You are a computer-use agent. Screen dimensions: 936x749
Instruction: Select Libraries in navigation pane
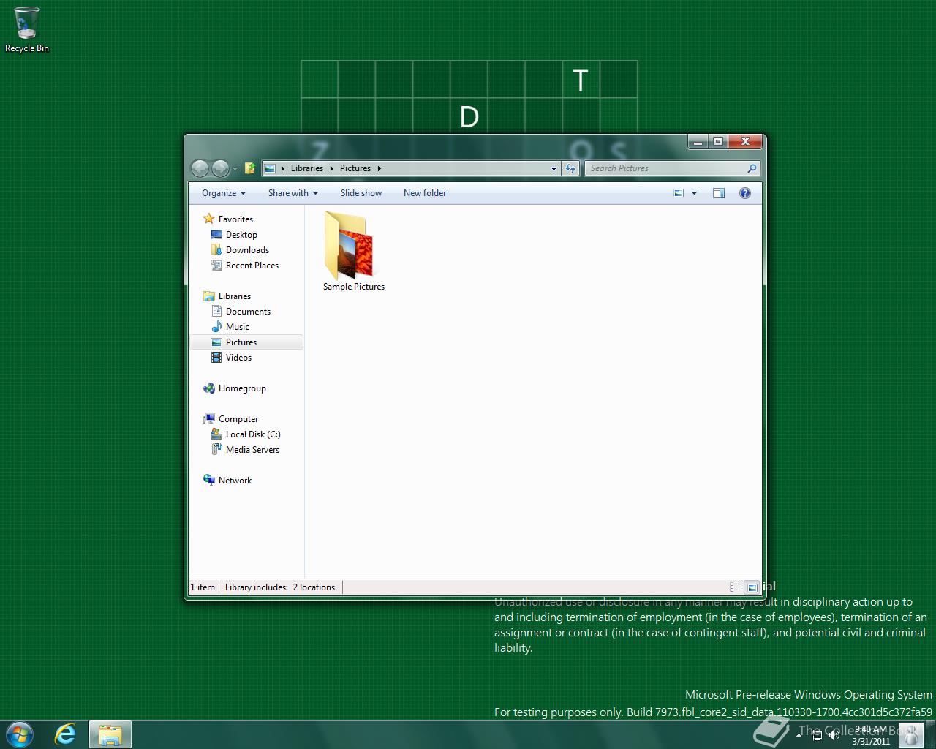click(x=234, y=296)
